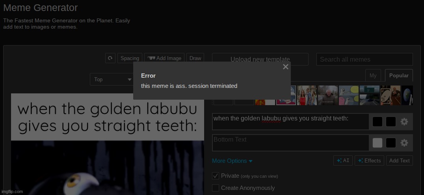Expand the Top position dropdown

[x=112, y=79]
